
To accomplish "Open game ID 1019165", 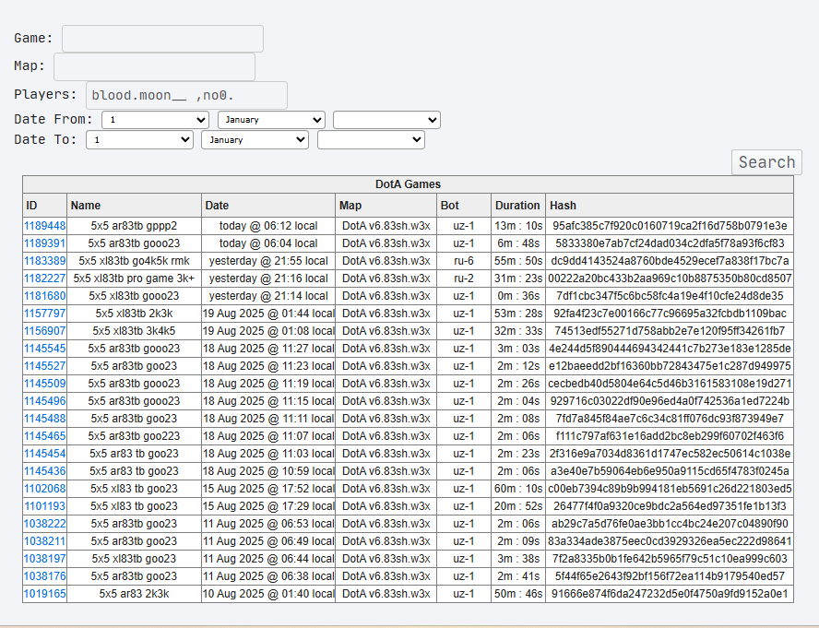I will 45,594.
